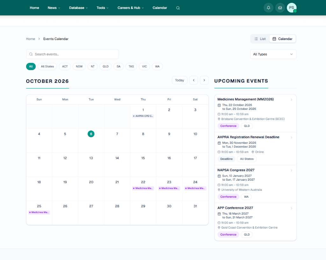Viewport: 326px width, 260px height.
Task: Go to previous month arrow
Action: (194, 80)
